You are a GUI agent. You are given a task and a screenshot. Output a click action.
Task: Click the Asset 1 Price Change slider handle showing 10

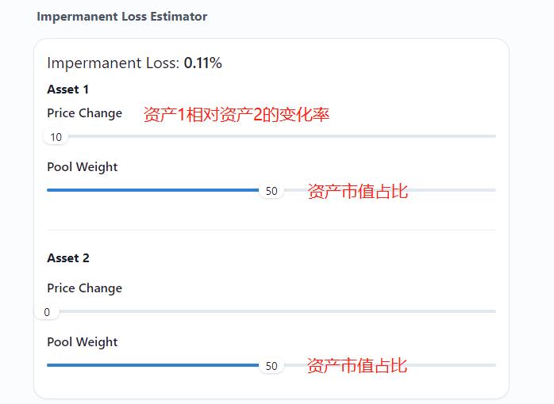[56, 137]
